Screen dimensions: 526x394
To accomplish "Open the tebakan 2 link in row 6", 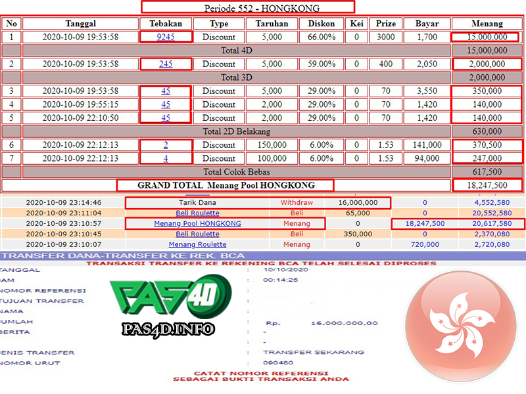I will tap(166, 144).
